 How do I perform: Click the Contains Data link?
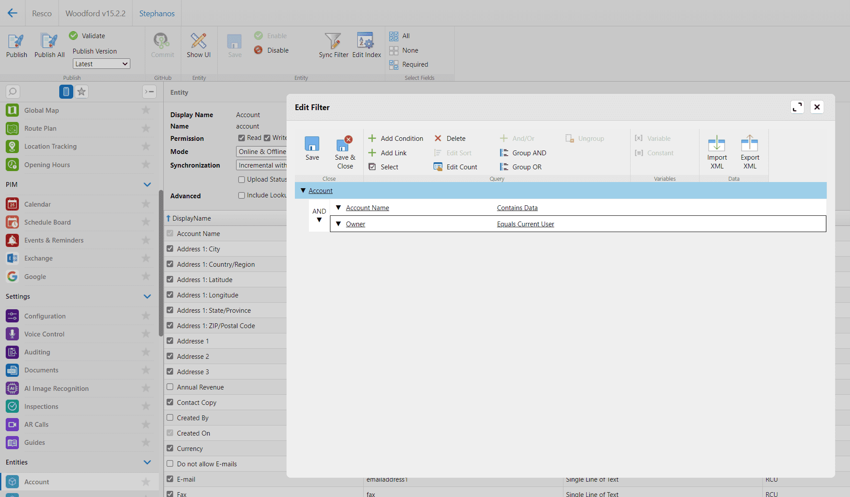tap(517, 207)
